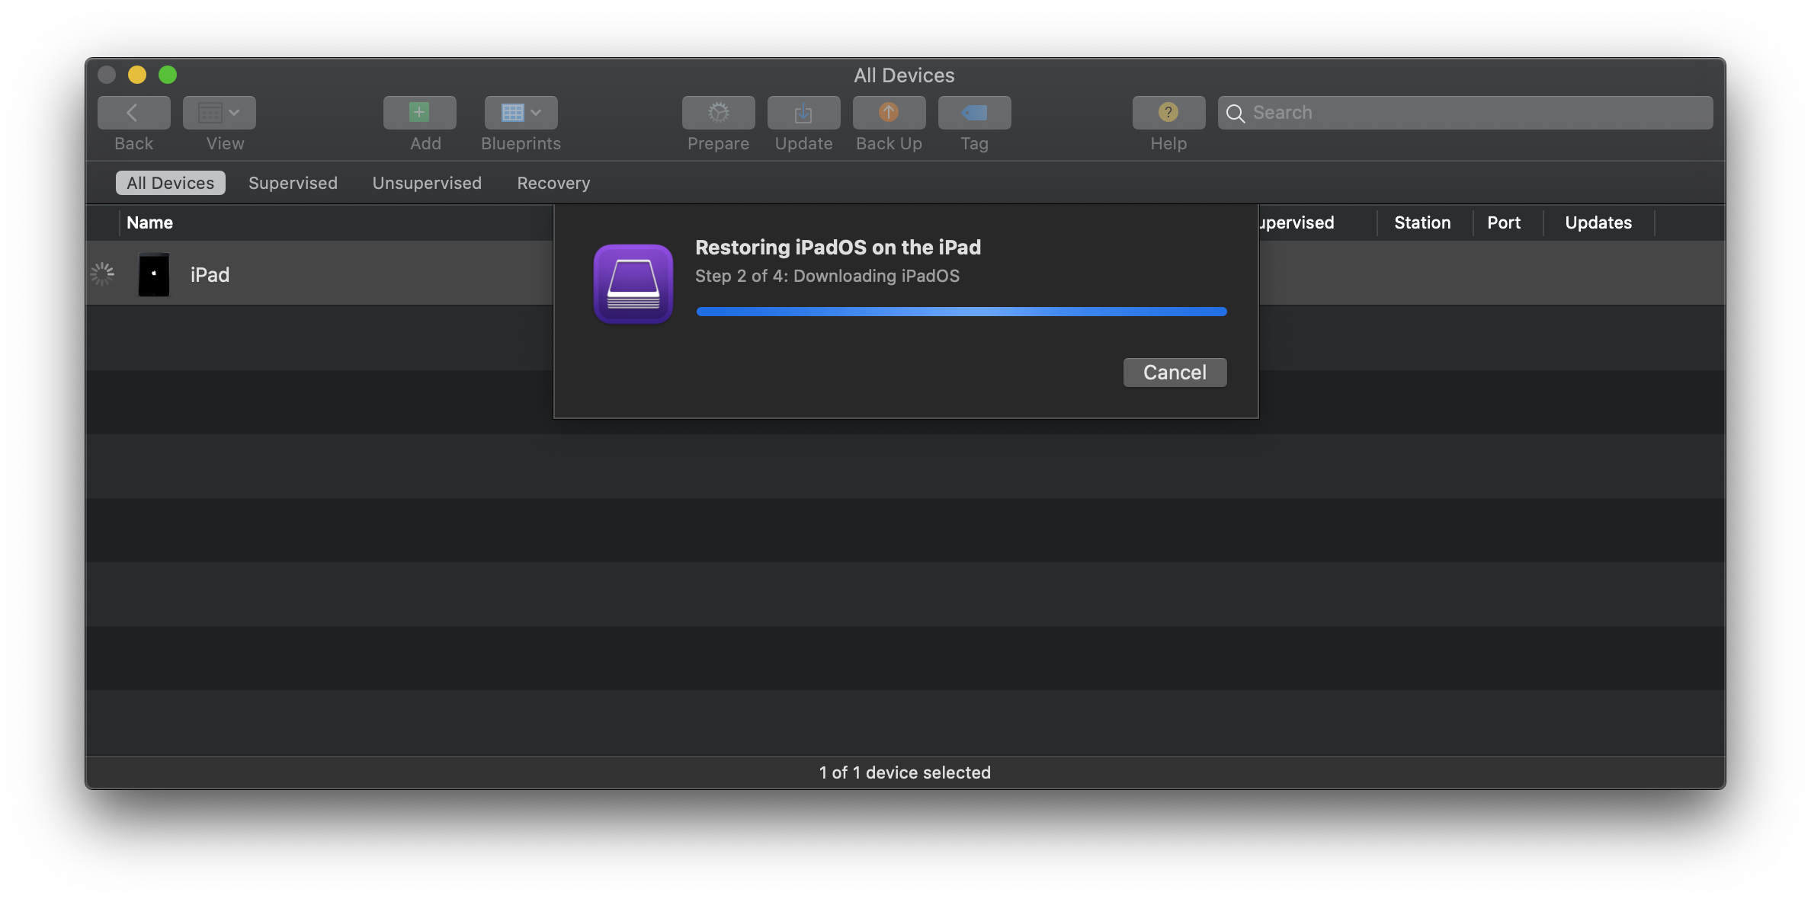Image resolution: width=1811 pixels, height=902 pixels.
Task: Click the Add plus icon
Action: point(419,113)
